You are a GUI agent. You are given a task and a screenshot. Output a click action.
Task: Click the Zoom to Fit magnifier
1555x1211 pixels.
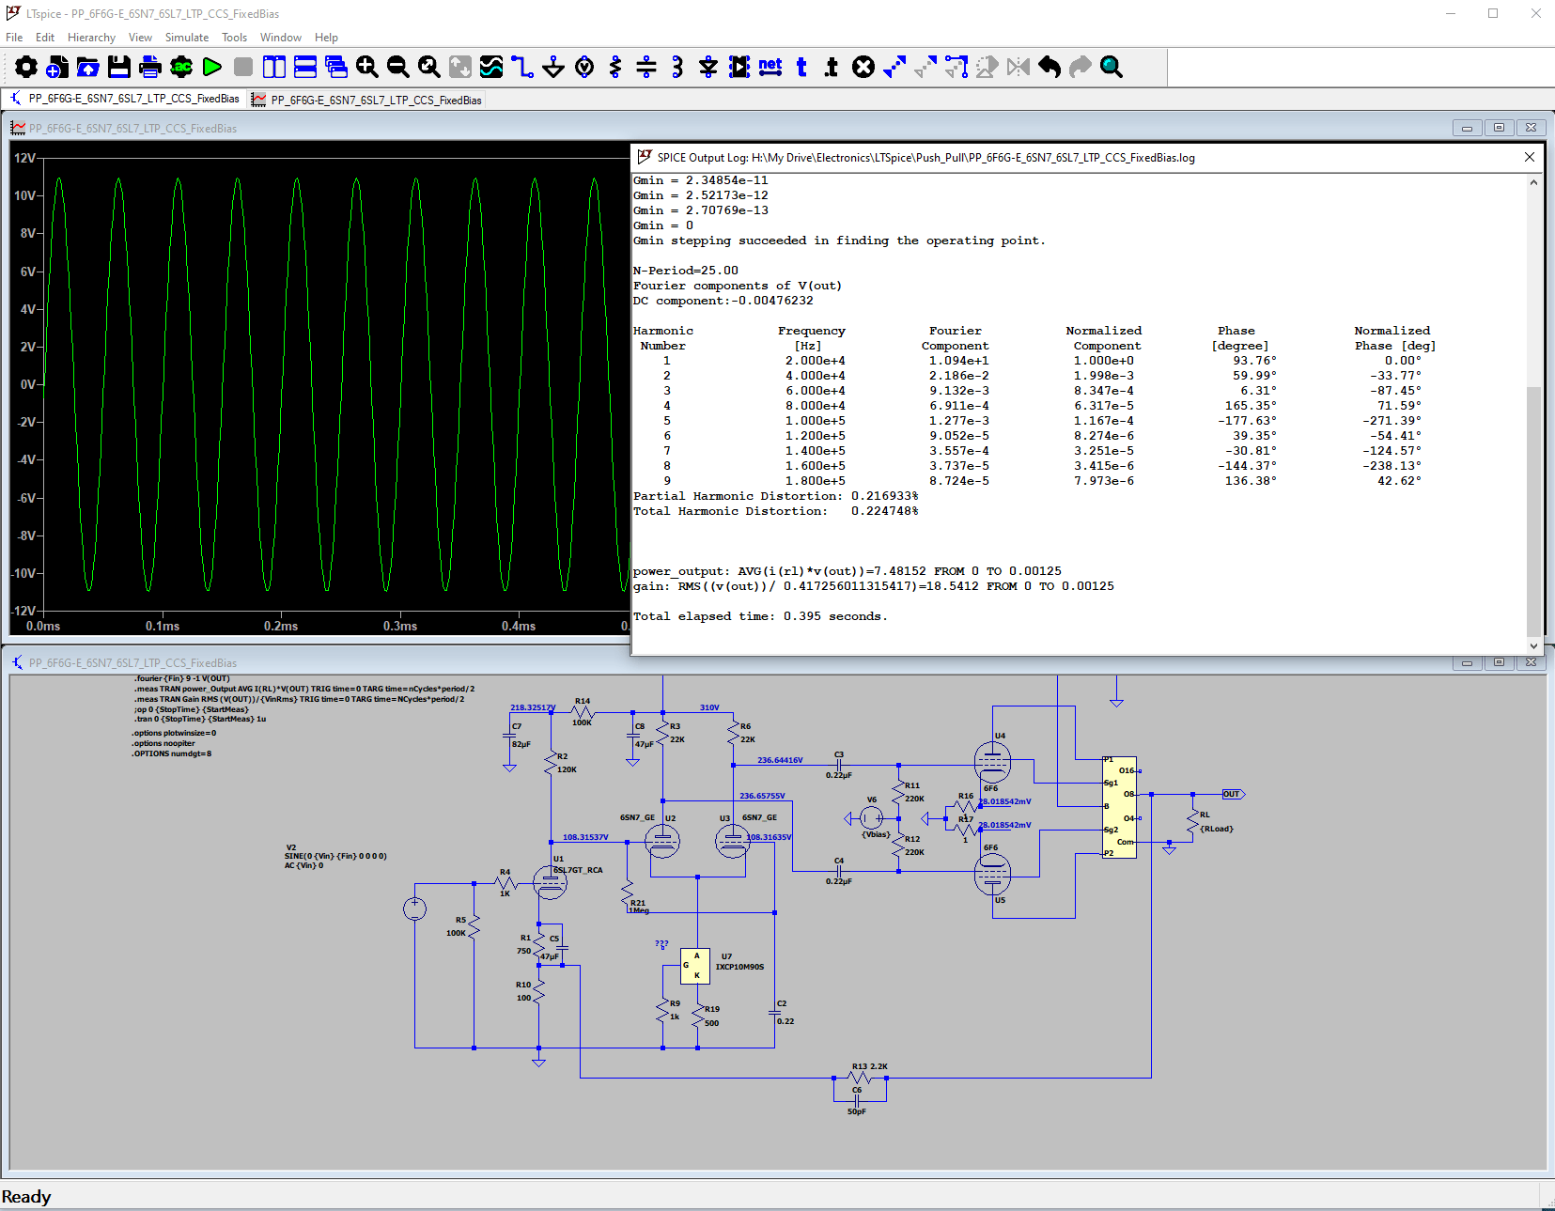tap(429, 67)
